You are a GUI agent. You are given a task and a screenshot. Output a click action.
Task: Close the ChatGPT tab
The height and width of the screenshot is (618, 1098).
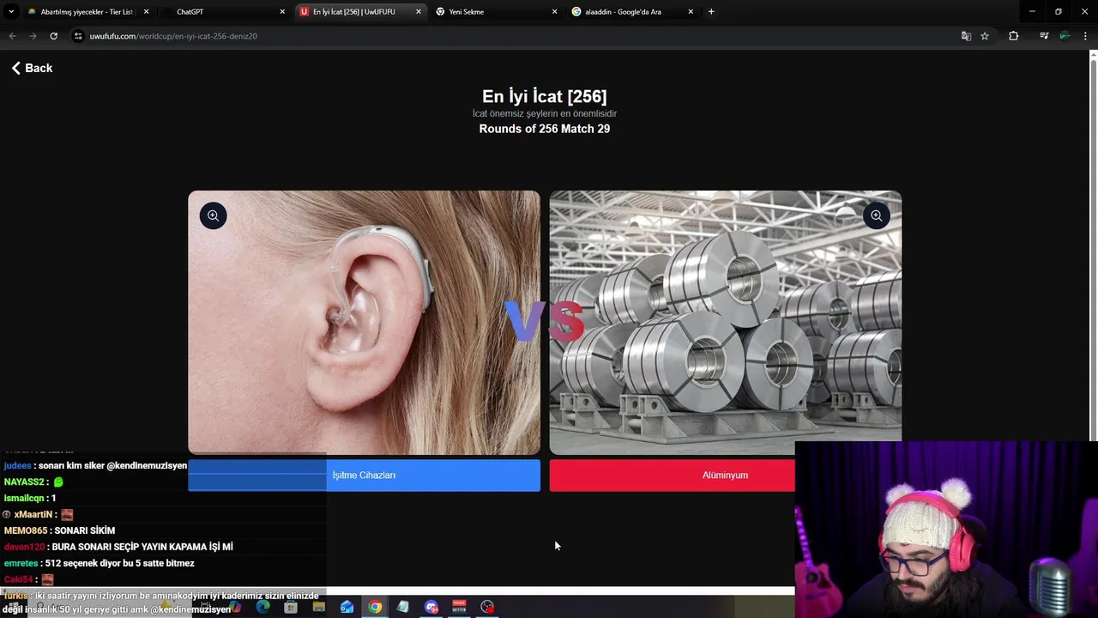click(282, 12)
